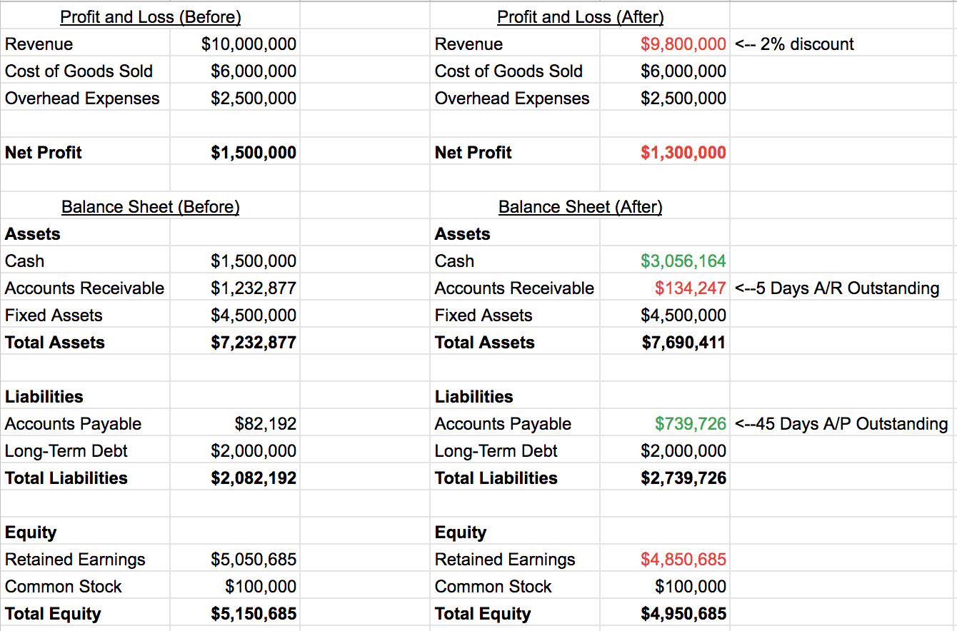Click the After 'Net Profit' label

(x=474, y=153)
